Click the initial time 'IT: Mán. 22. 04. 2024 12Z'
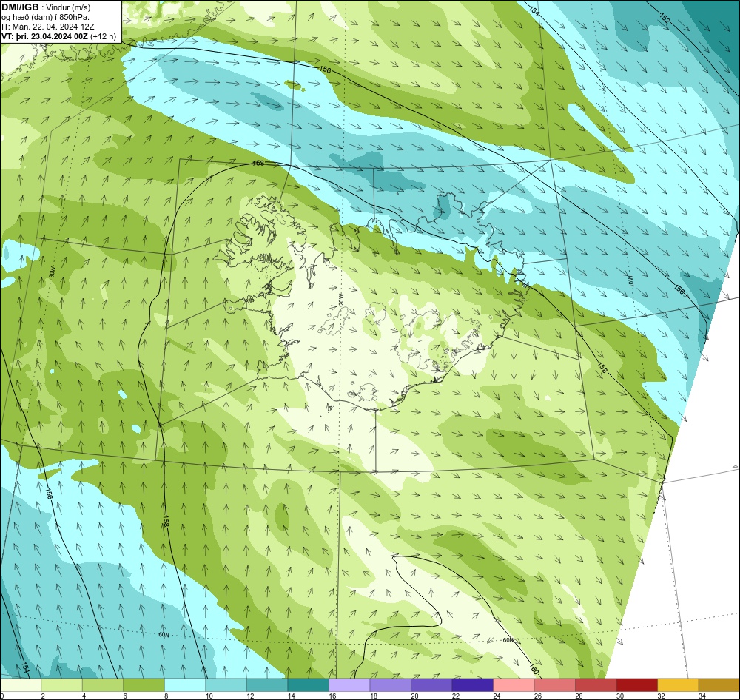 pos(47,27)
